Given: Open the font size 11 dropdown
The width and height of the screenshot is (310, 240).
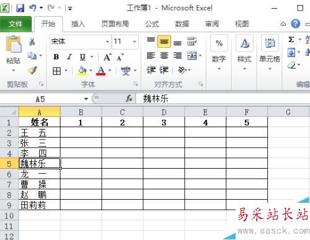Looking at the screenshot, I should coord(135,42).
